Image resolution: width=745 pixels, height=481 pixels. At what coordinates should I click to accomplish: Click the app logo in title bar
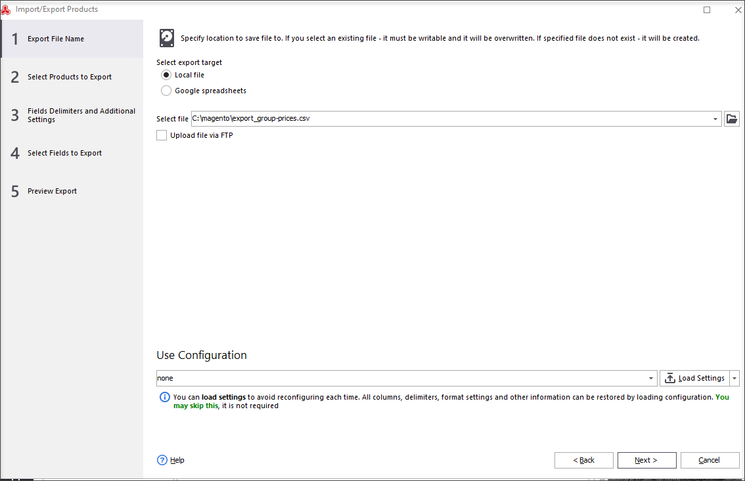[x=6, y=9]
